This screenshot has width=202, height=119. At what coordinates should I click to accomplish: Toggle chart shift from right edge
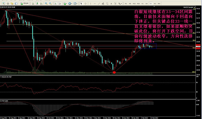click(x=60, y=4)
